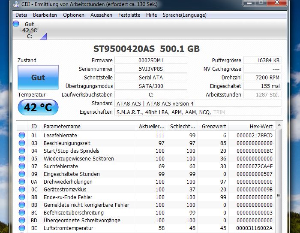This screenshot has width=300, height=233.
Task: Select the Eingeschaltete Stunden parameter name
Action: (x=72, y=174)
